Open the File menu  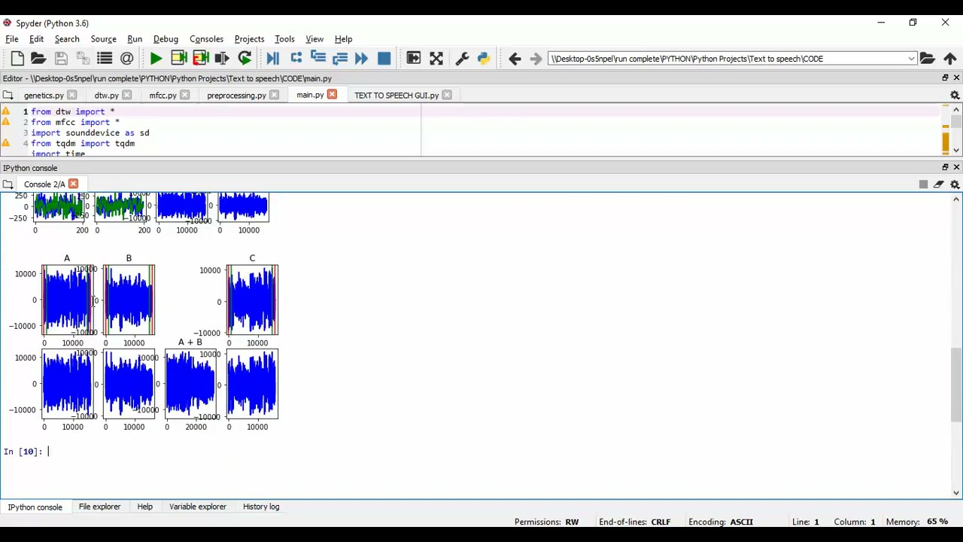pyautogui.click(x=12, y=39)
